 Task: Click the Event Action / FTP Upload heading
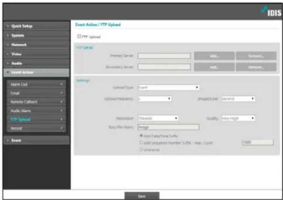coord(98,25)
